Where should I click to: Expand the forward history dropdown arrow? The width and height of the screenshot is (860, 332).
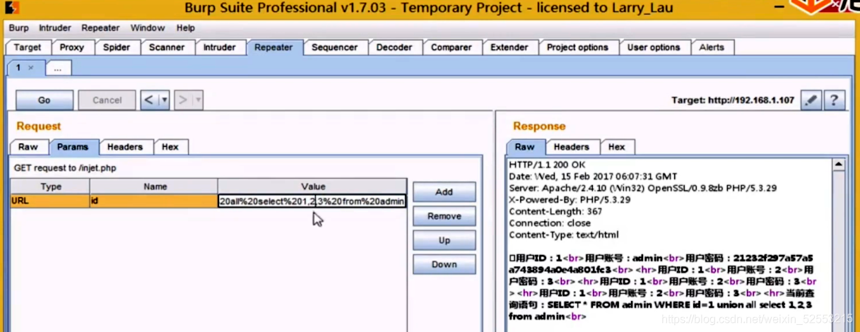point(198,100)
